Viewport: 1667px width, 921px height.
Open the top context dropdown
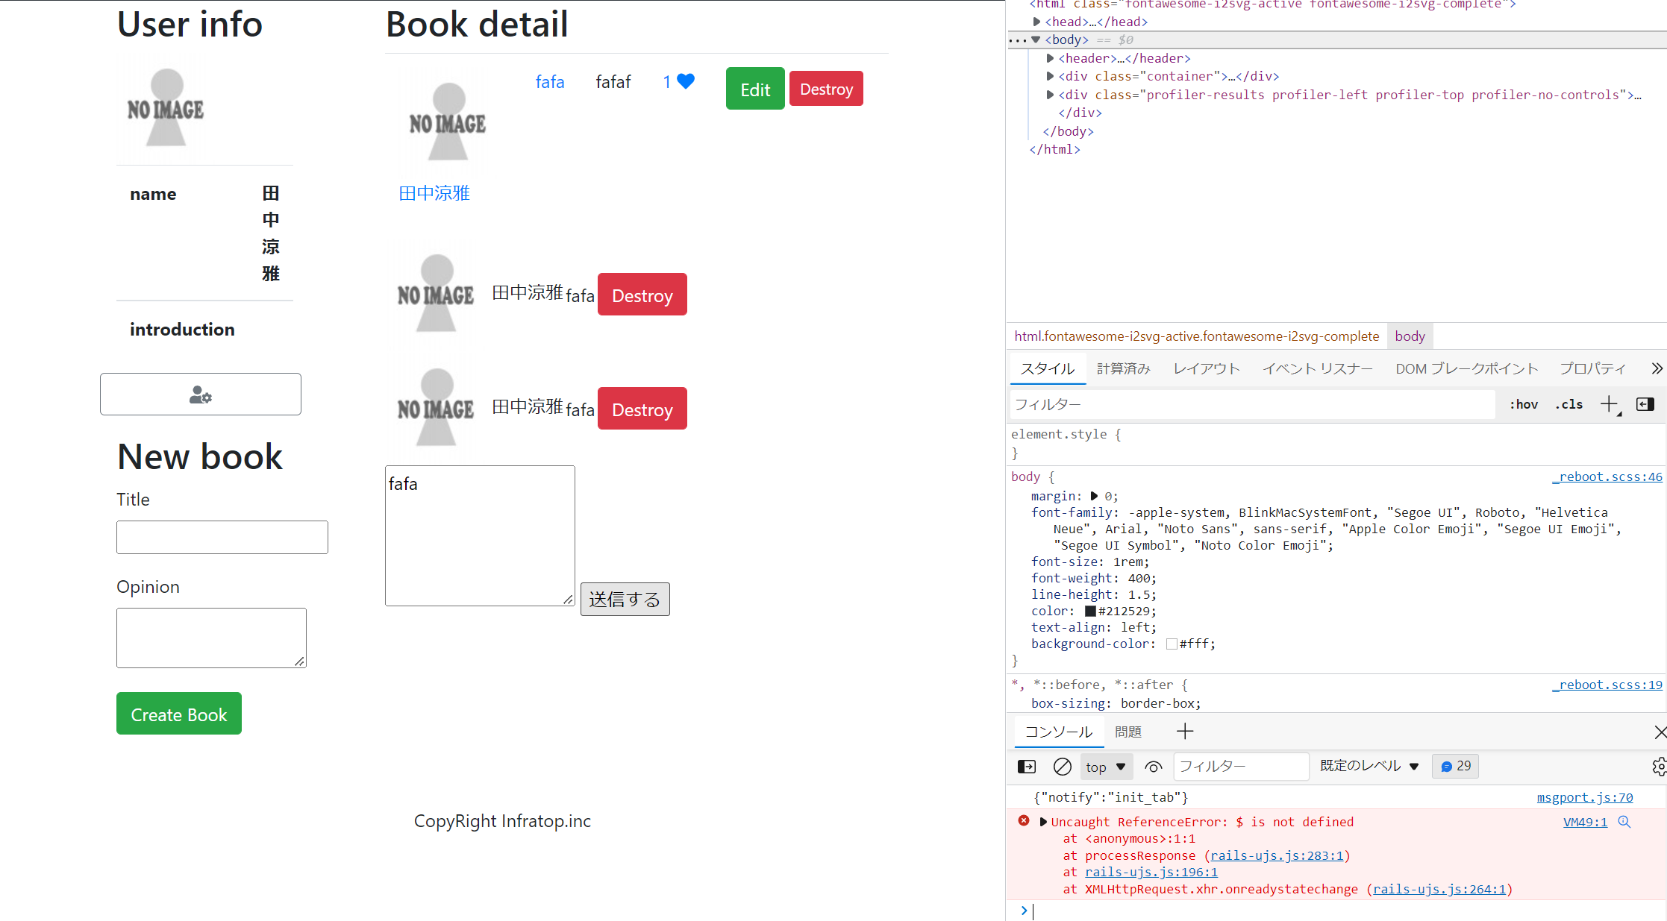click(x=1107, y=767)
